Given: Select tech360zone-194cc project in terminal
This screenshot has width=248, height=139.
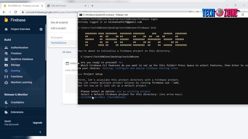Looking at the screenshot, I should click(x=103, y=97).
